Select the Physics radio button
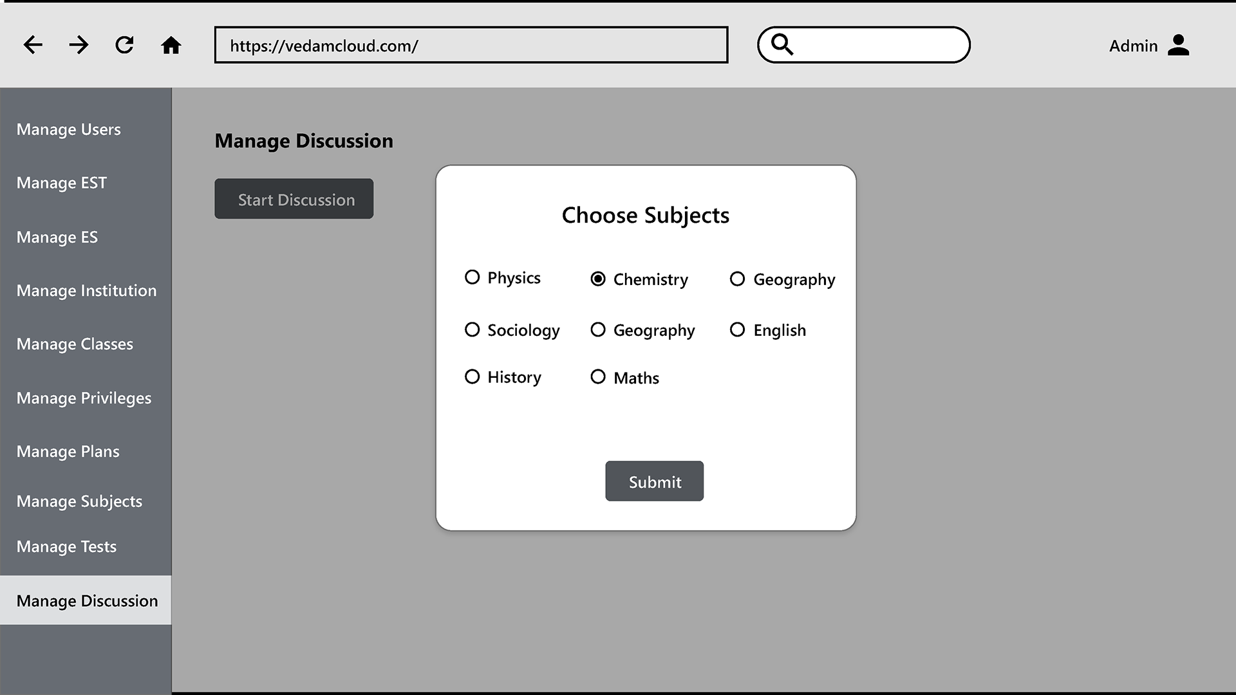The height and width of the screenshot is (695, 1236). pyautogui.click(x=472, y=277)
